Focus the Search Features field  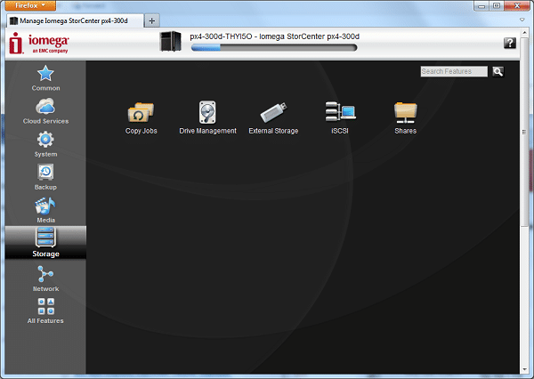454,71
